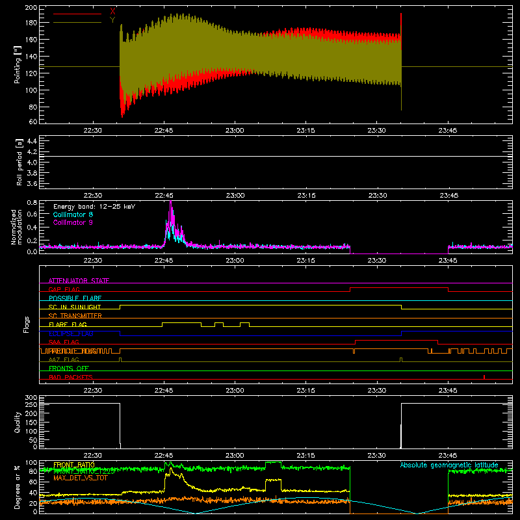Viewport: 520px width, 520px height.
Task: Click the '4.4' Roll period tick
Action: click(32, 141)
